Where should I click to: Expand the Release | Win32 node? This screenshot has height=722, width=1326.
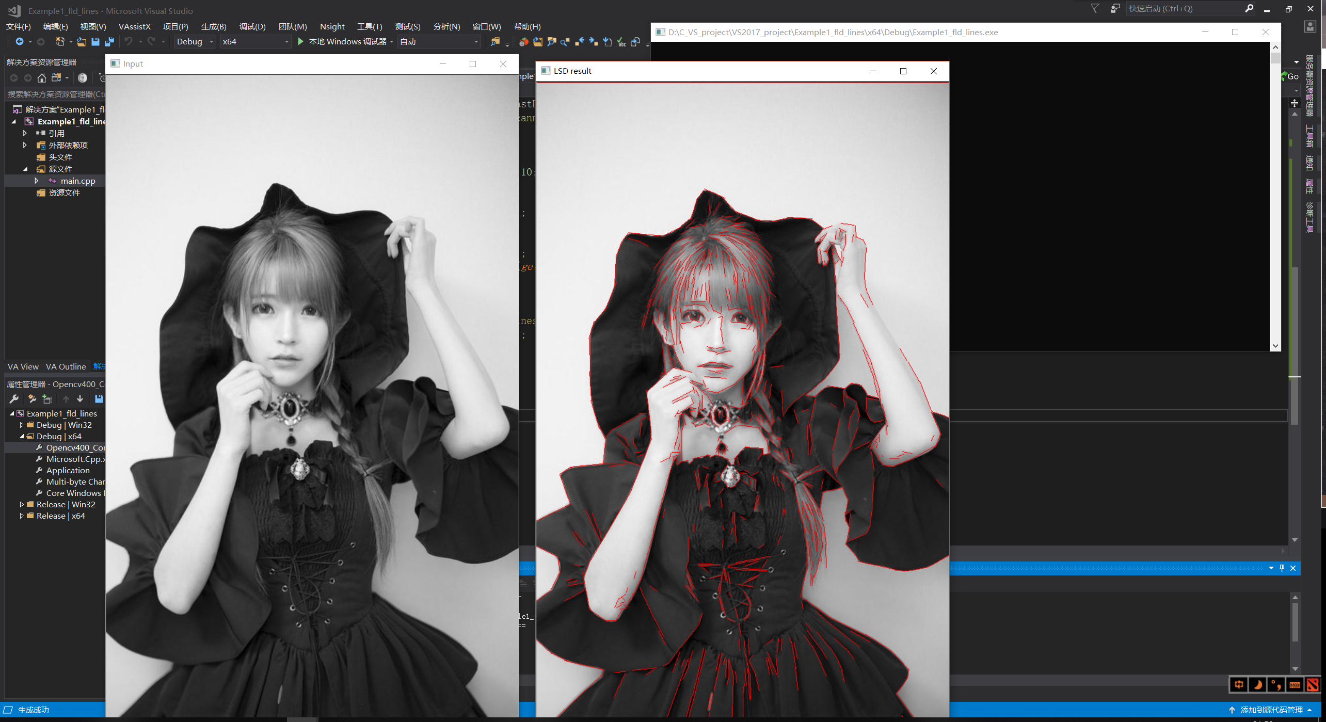21,504
